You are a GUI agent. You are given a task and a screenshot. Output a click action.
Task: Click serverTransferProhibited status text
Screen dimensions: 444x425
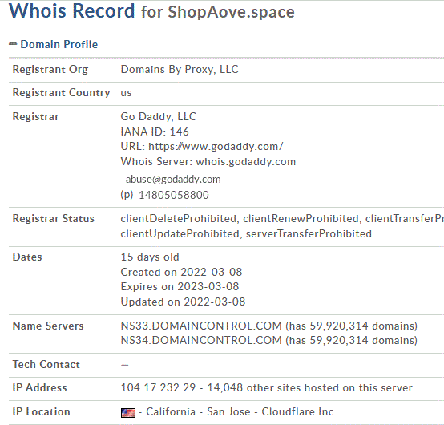click(x=309, y=234)
